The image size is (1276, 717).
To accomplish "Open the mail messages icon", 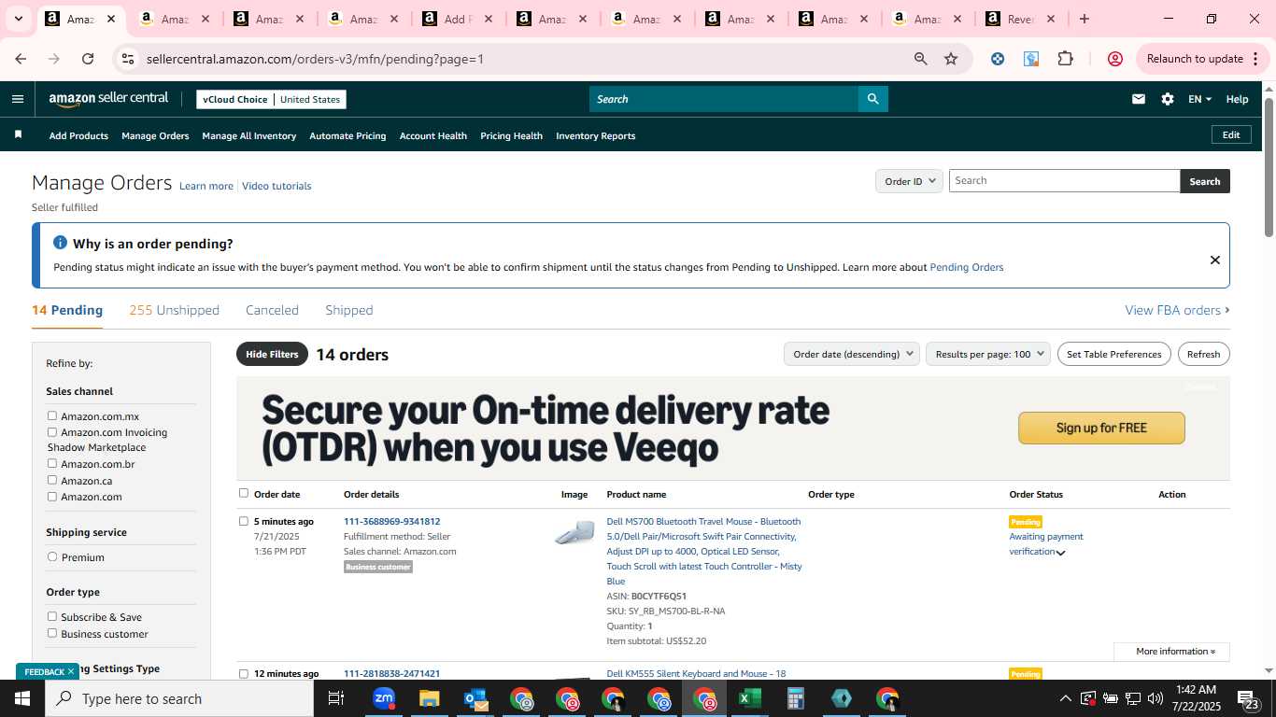I will (1139, 99).
